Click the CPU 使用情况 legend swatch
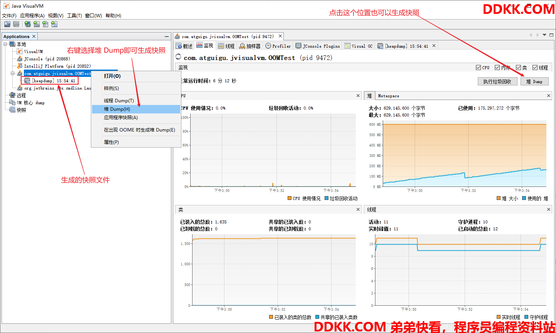The image size is (556, 333). [x=290, y=198]
